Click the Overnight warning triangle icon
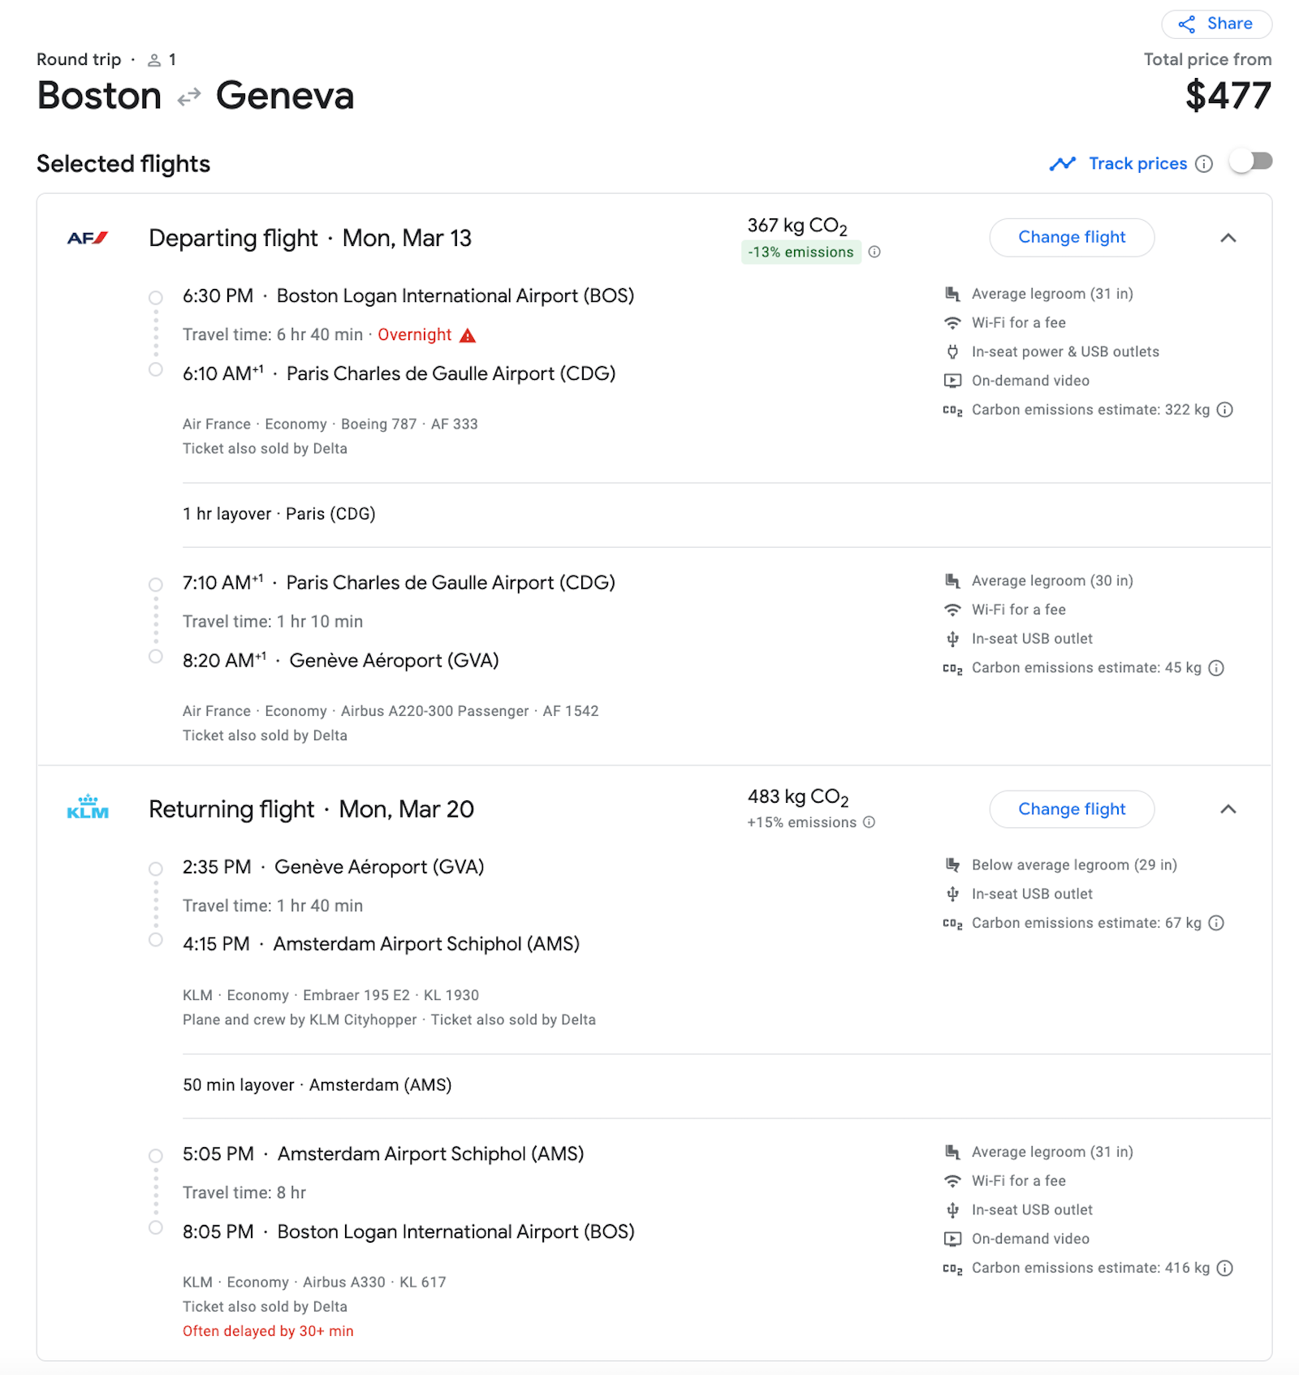 point(468,335)
